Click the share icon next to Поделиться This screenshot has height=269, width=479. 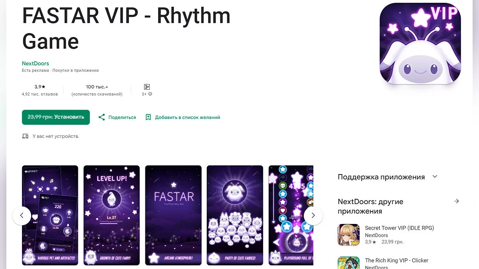pyautogui.click(x=102, y=117)
